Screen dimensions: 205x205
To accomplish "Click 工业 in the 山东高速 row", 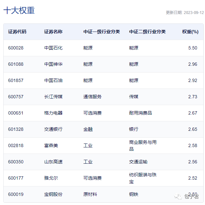I will 88,162.
